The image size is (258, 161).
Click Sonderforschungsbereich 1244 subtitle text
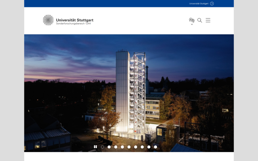(74, 24)
